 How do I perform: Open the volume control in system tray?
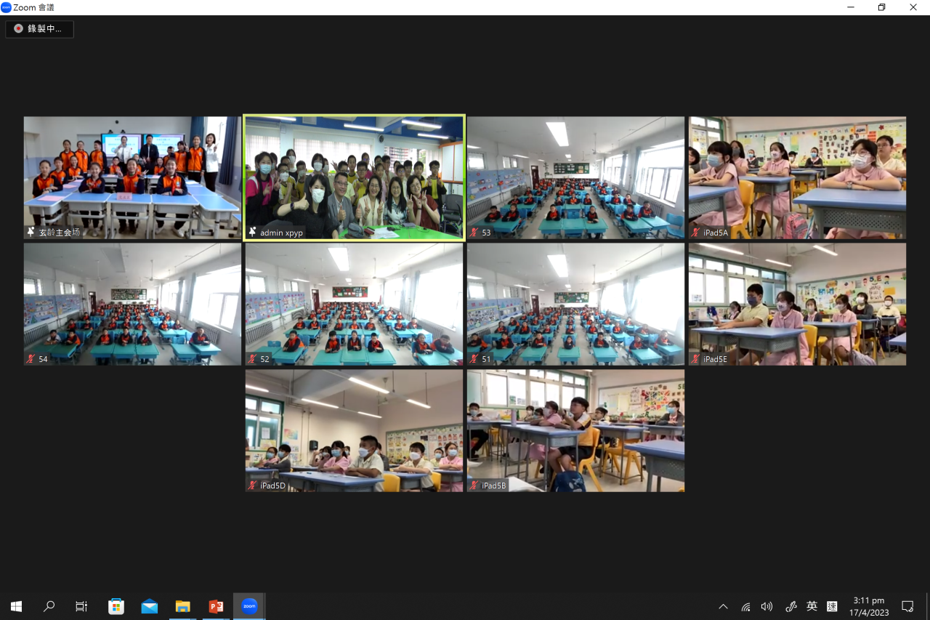767,606
